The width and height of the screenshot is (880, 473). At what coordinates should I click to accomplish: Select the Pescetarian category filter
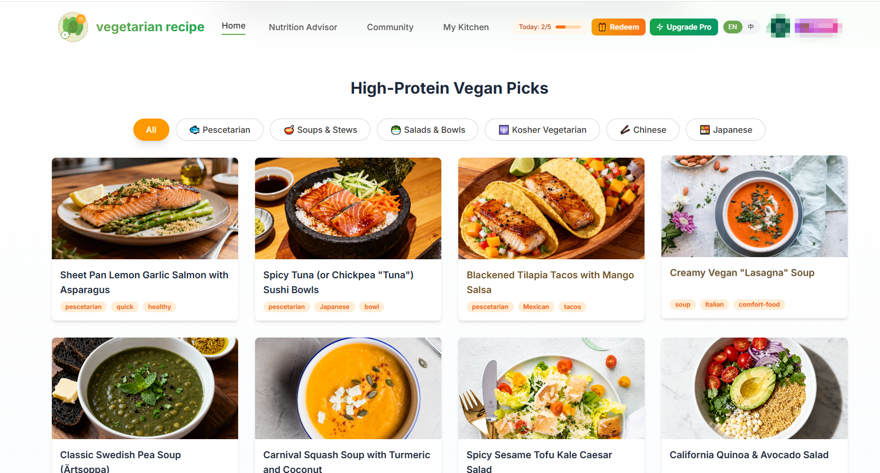pyautogui.click(x=219, y=130)
